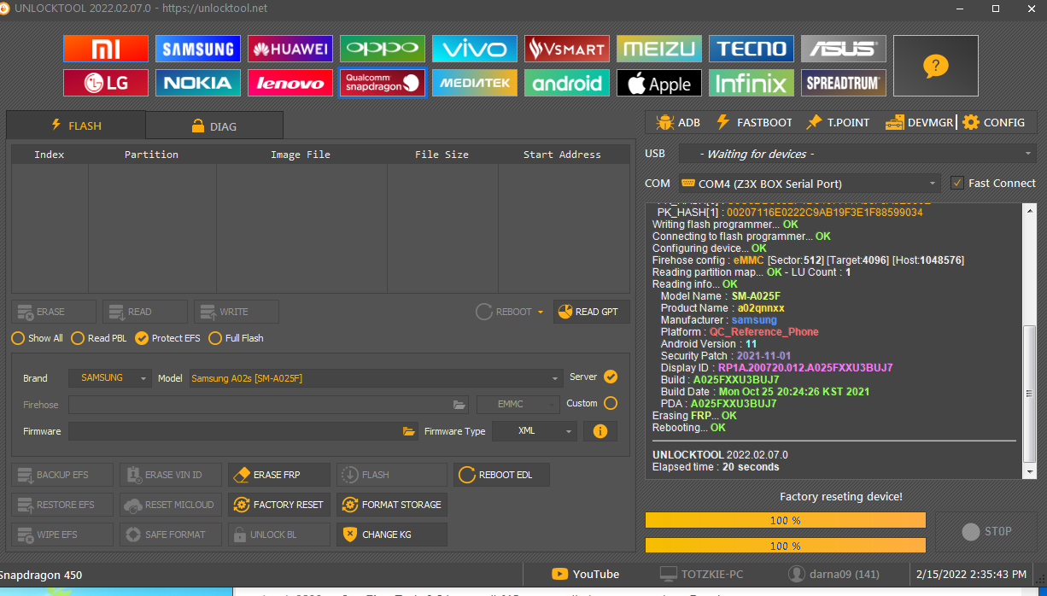The height and width of the screenshot is (596, 1047).
Task: Open the FASTBOOT tool tab
Action: 753,122
